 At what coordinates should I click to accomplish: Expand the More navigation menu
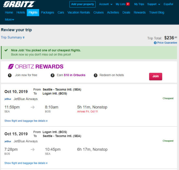[x=9, y=20]
